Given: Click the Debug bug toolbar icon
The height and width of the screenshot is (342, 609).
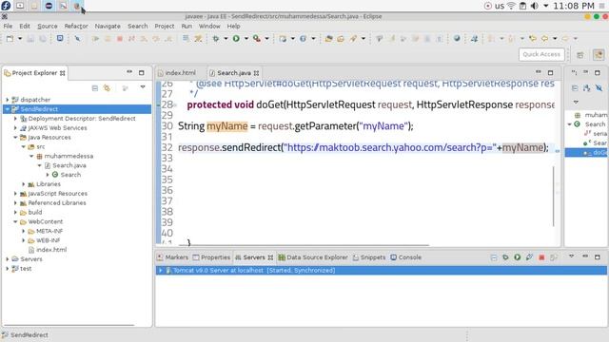Looking at the screenshot, I should 216,38.
